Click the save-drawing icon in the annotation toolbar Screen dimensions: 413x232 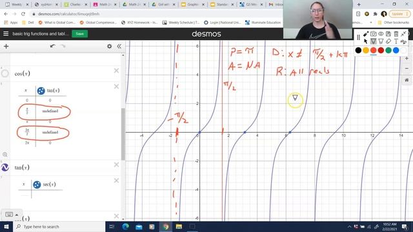click(x=388, y=34)
